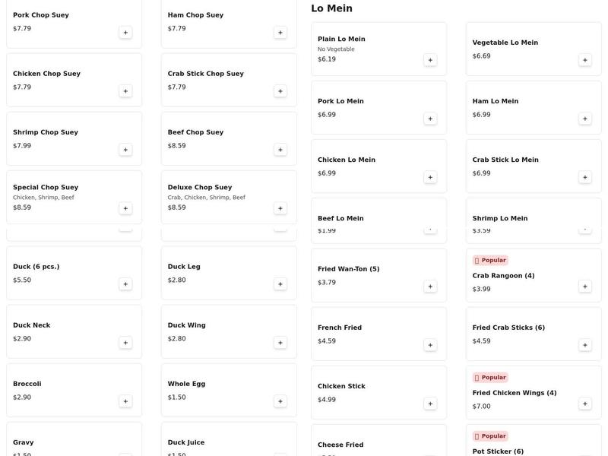Screen dimensions: 608x456
Task: Click plus icon for Crab Rangoon (4)
Action: 584,287
